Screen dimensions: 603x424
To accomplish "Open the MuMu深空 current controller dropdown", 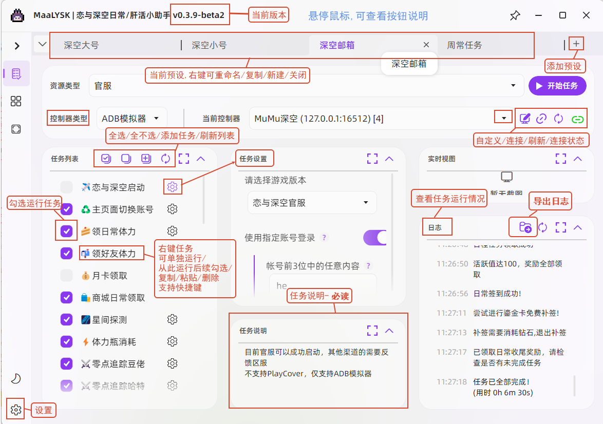I will (x=382, y=119).
